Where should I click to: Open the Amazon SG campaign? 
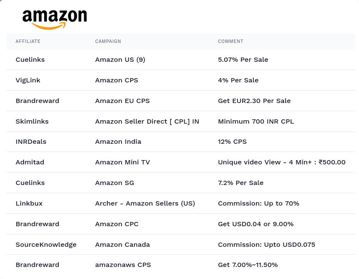115,183
